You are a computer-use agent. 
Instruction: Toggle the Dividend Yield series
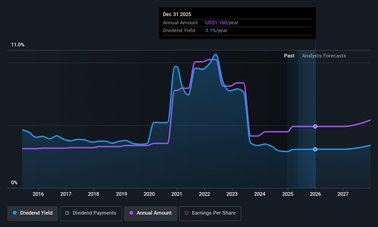(x=33, y=213)
